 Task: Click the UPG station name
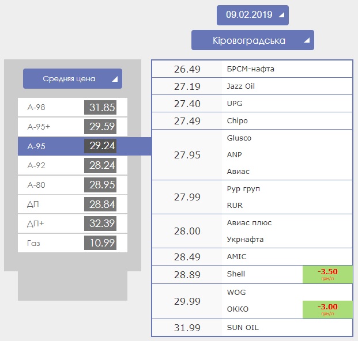pos(235,104)
